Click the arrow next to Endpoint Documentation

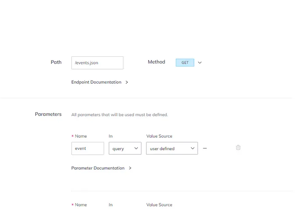[x=127, y=82]
